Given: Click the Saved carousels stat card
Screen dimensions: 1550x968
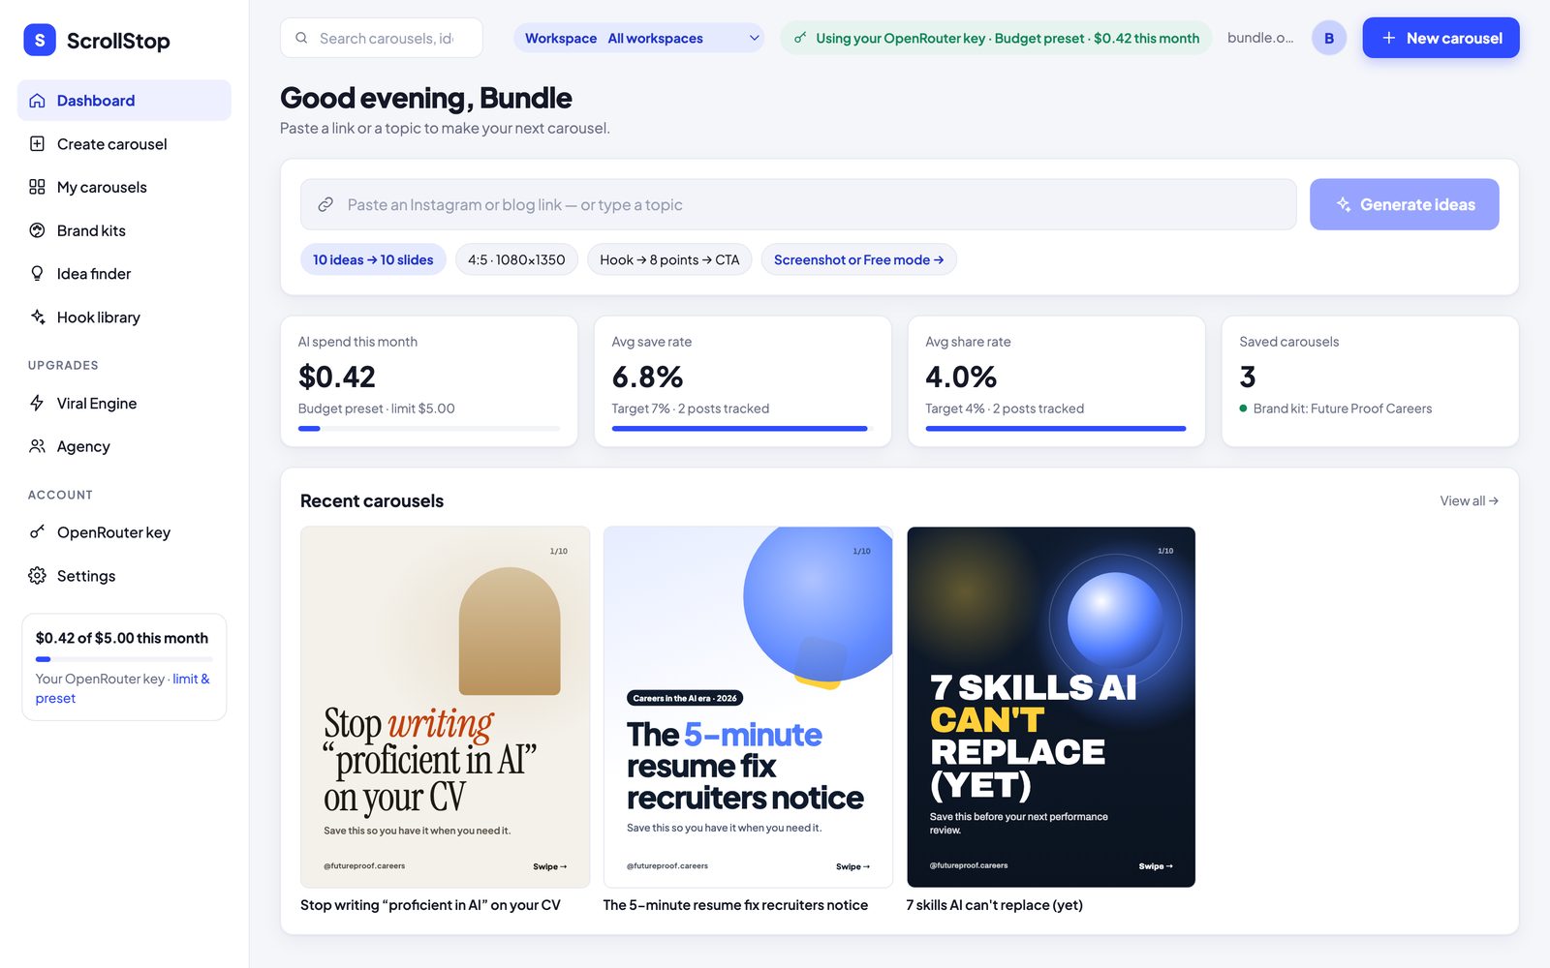Looking at the screenshot, I should [x=1370, y=381].
